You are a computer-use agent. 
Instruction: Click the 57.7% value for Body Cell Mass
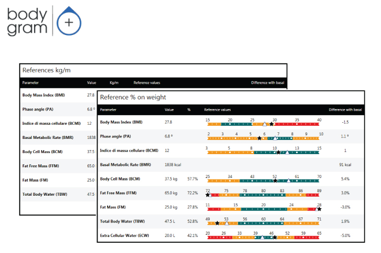192,179
